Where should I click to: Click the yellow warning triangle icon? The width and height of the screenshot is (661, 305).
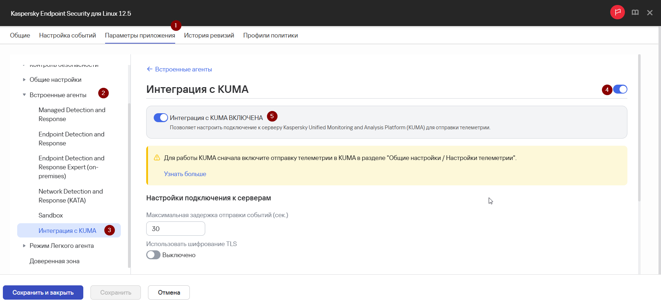point(157,157)
